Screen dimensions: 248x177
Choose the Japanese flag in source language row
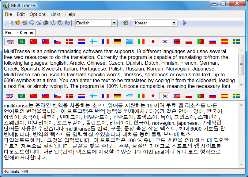[153, 42]
